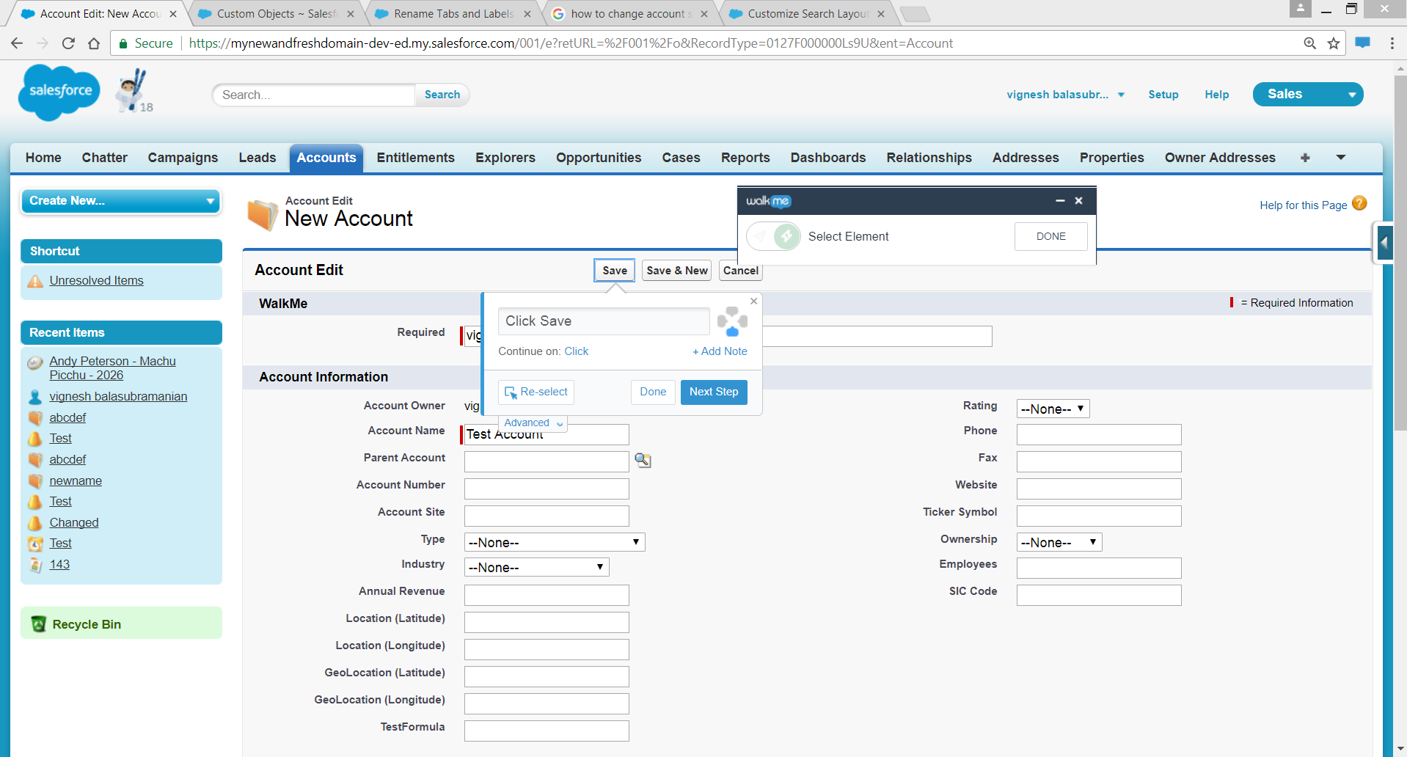Close the WalkMe editor panel

[x=1078, y=200]
